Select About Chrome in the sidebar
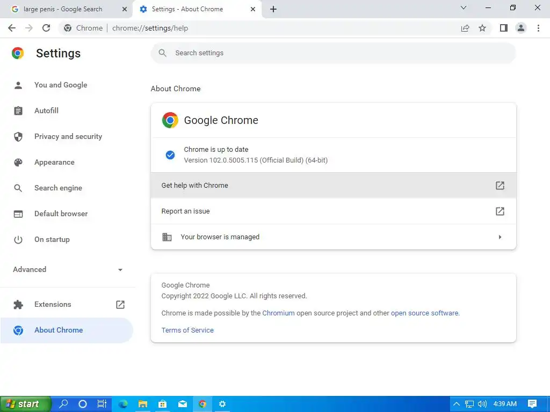 (x=67, y=330)
